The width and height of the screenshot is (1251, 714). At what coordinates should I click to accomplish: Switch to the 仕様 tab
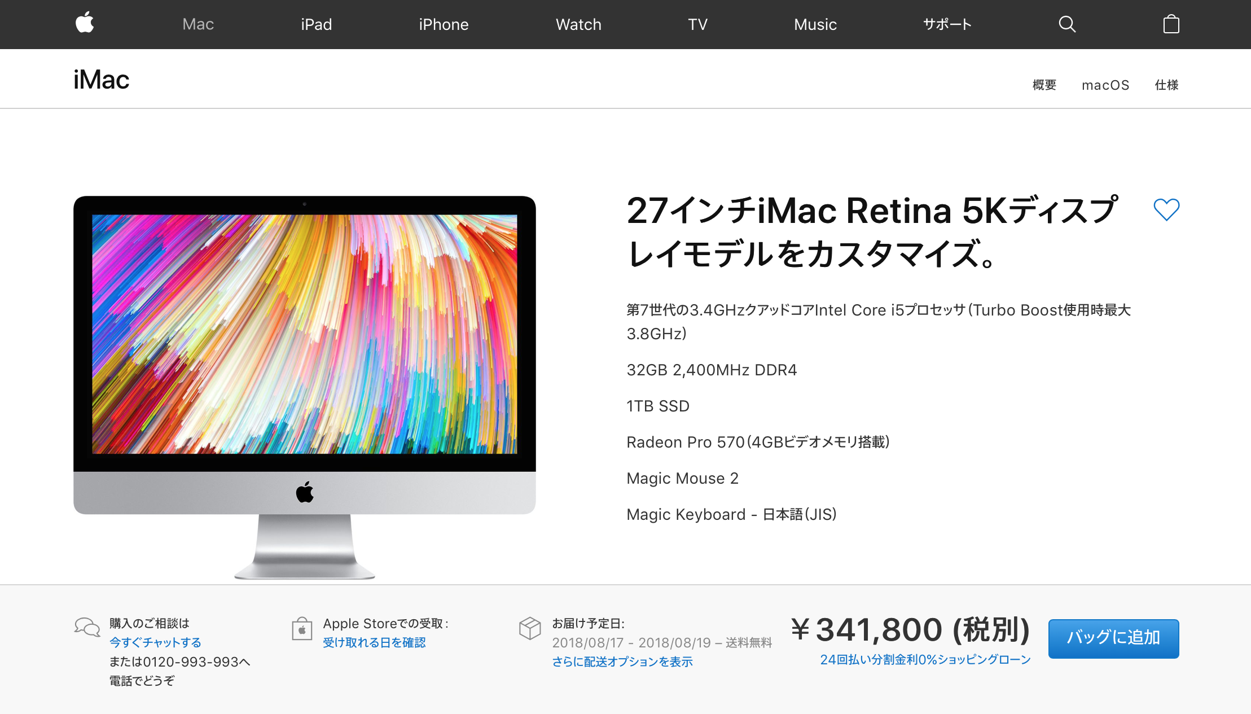1166,85
